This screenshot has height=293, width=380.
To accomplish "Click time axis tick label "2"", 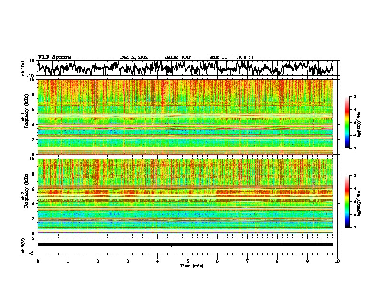I will [x=98, y=261].
